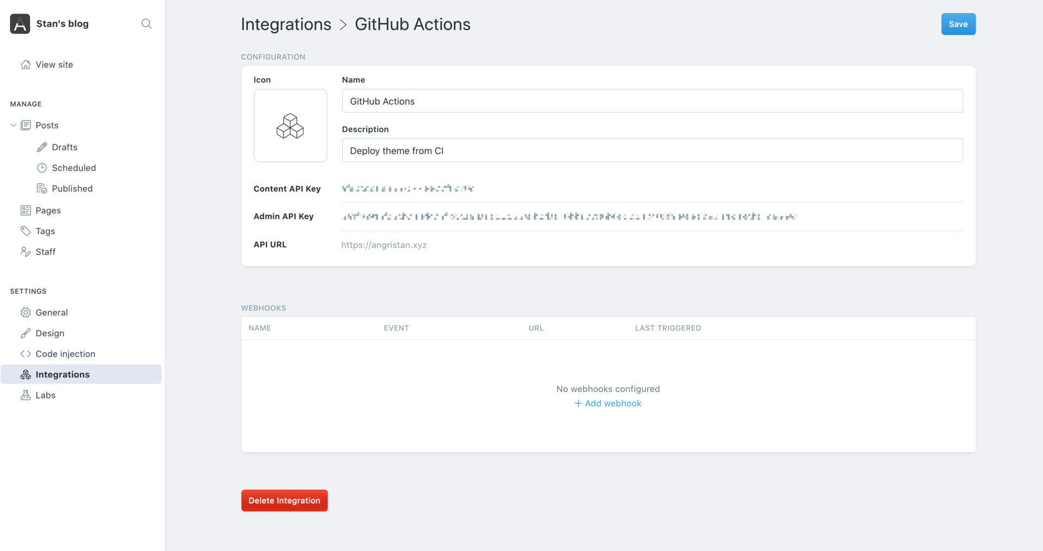
Task: Click the integration's cube icon placeholder
Action: [x=290, y=125]
